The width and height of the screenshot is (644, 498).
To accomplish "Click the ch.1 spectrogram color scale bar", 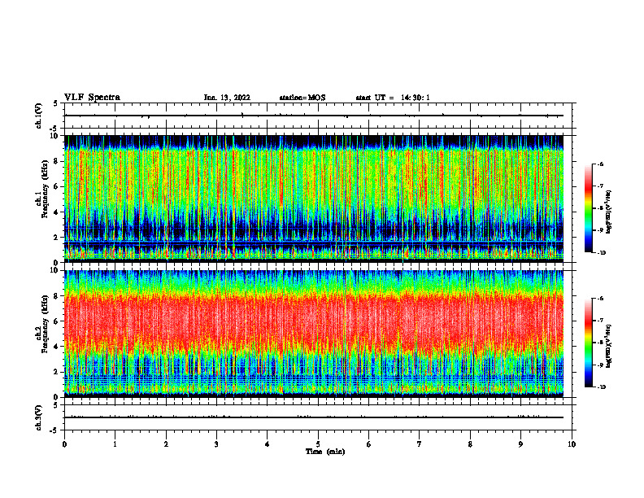I will click(x=589, y=208).
